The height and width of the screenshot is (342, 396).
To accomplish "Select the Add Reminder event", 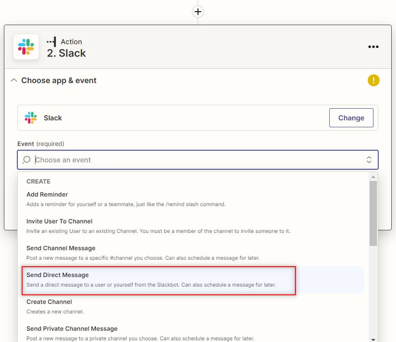I will 47,194.
